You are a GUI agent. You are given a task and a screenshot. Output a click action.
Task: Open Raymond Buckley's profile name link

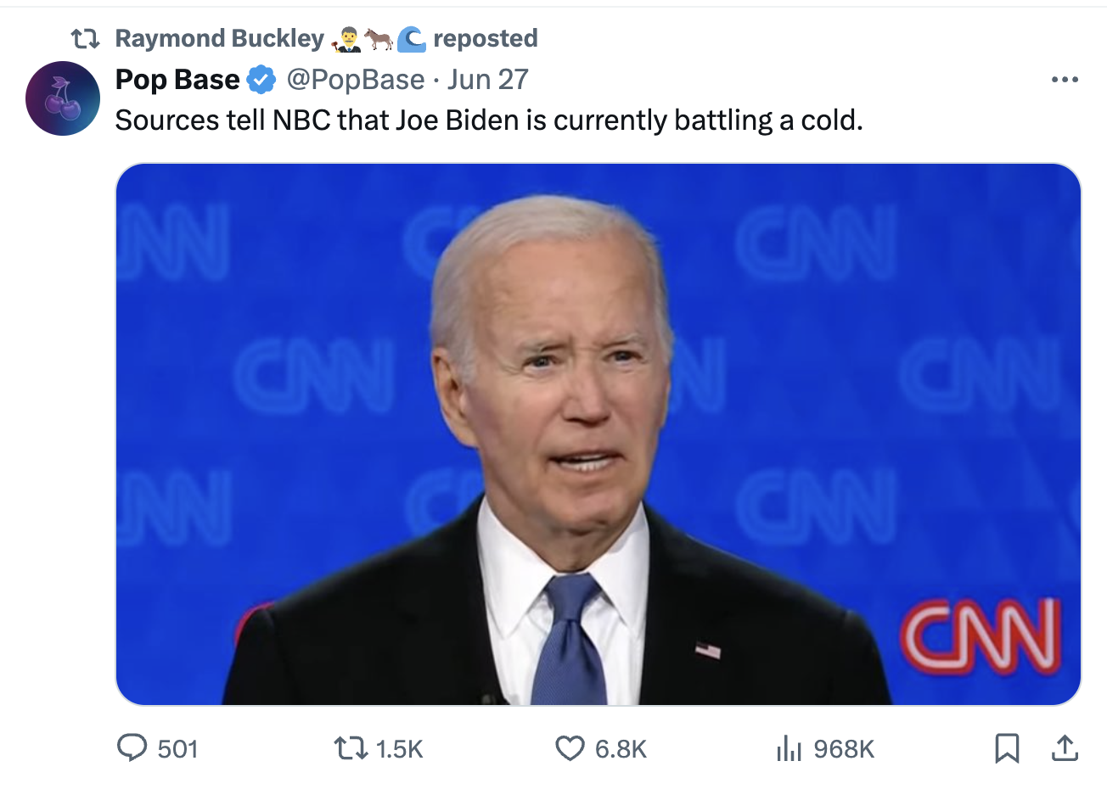pos(219,38)
